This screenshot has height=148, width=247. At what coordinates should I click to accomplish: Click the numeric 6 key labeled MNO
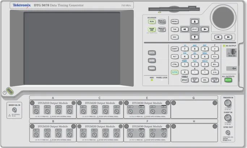coord(205,57)
